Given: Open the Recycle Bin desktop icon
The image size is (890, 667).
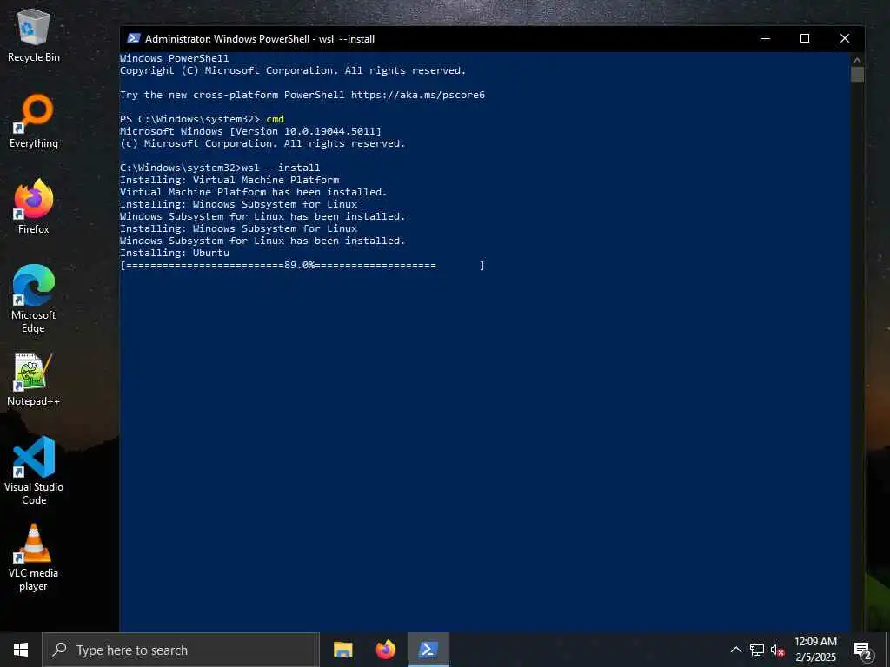Looking at the screenshot, I should (x=34, y=36).
